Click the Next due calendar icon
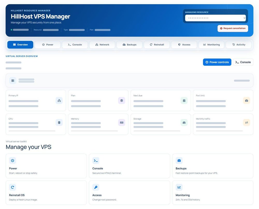The image size is (259, 209). 184,100
